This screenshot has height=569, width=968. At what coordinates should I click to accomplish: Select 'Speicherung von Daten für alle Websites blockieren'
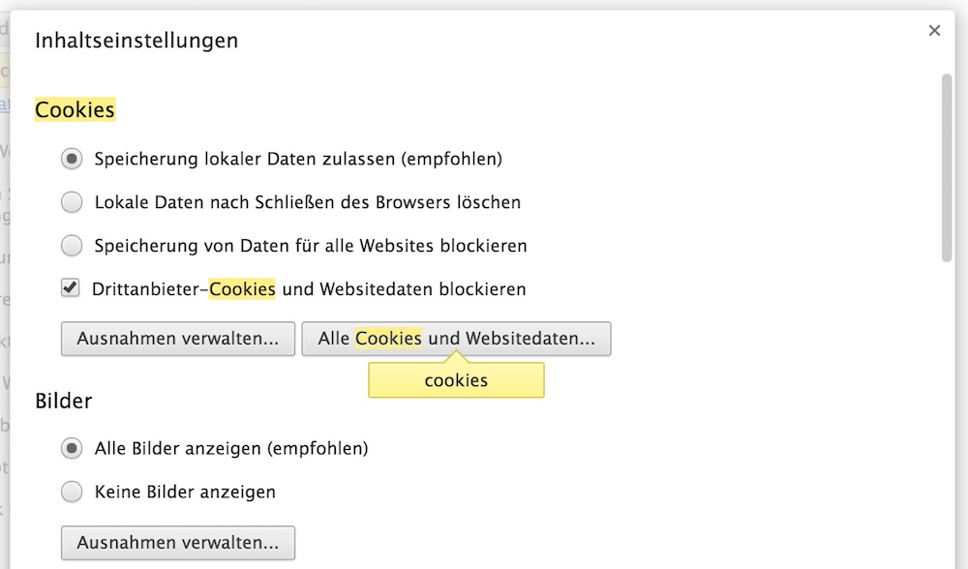[x=72, y=246]
